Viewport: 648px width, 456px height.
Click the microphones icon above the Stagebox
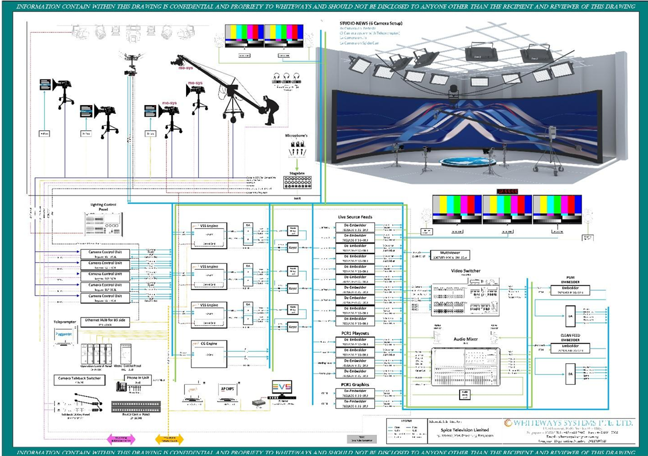click(297, 148)
